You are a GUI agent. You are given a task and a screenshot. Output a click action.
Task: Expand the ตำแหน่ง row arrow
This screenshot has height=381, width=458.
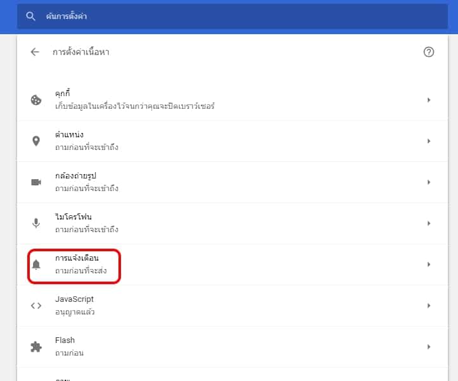point(429,141)
